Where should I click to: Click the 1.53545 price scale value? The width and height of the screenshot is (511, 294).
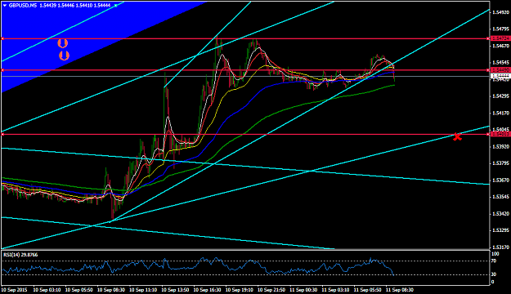pos(500,197)
